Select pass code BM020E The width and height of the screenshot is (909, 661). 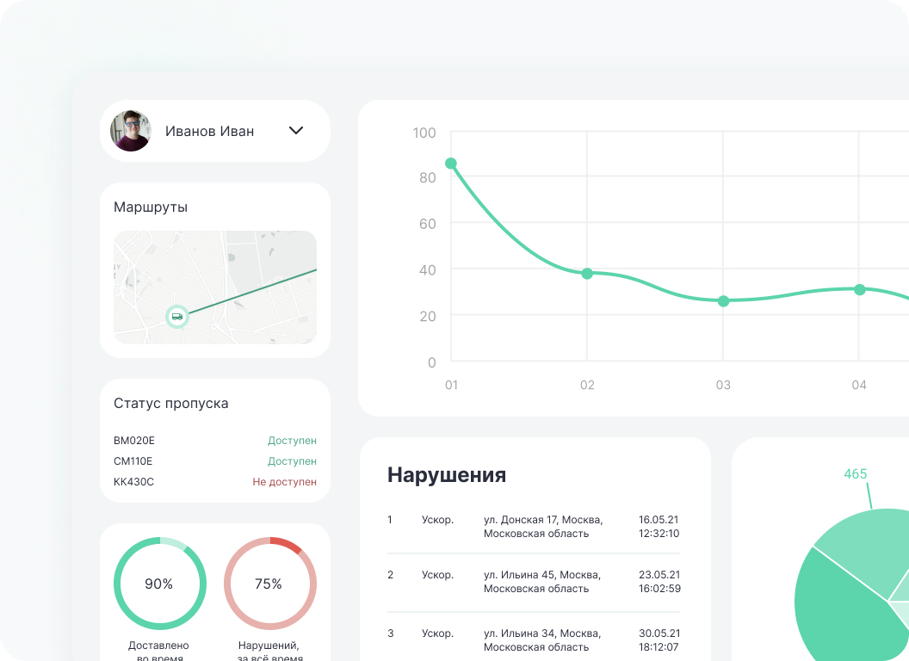coord(134,441)
